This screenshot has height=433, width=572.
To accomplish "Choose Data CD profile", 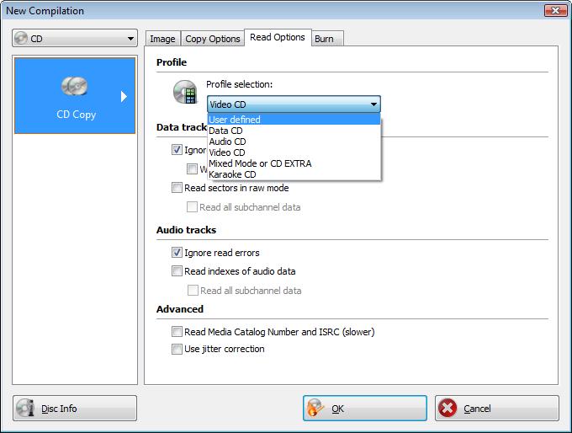I will pos(294,131).
